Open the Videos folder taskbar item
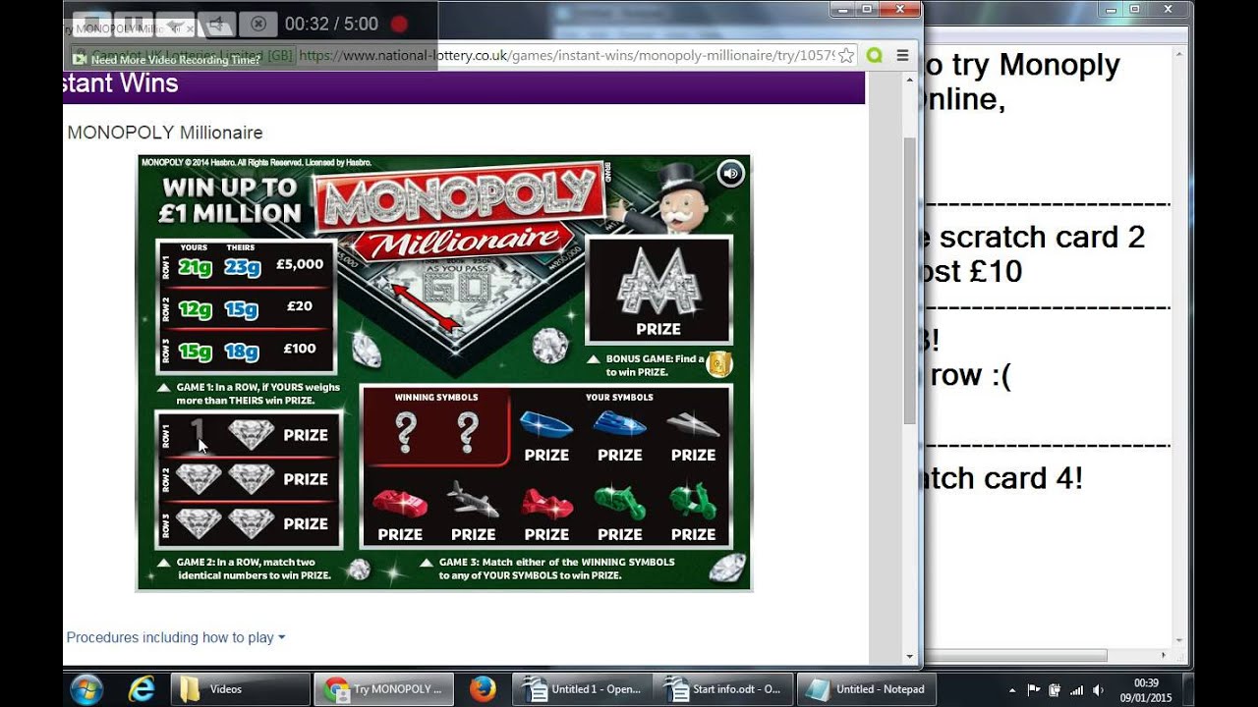This screenshot has height=707, width=1258. point(241,689)
